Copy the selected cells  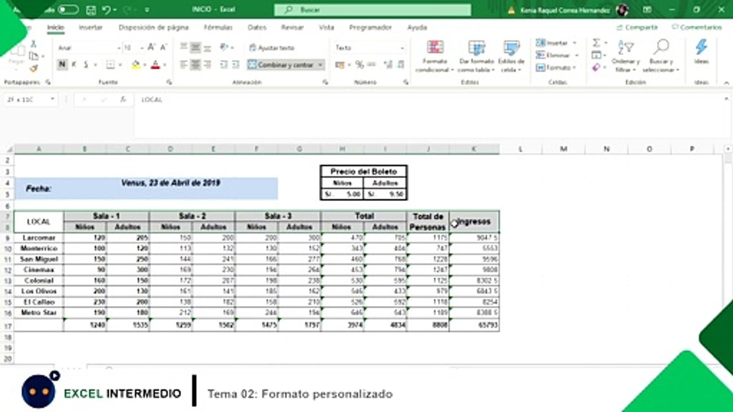coord(34,56)
